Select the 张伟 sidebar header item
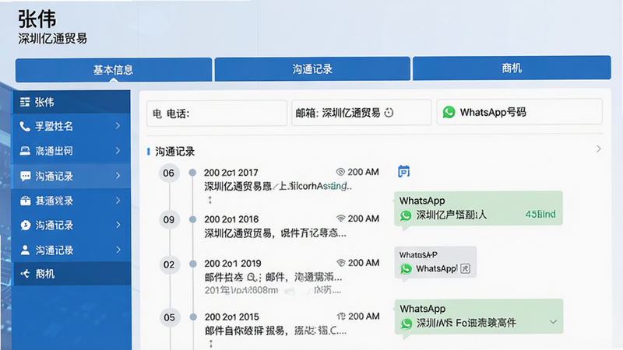Screen dimensions: 623x350 point(72,103)
